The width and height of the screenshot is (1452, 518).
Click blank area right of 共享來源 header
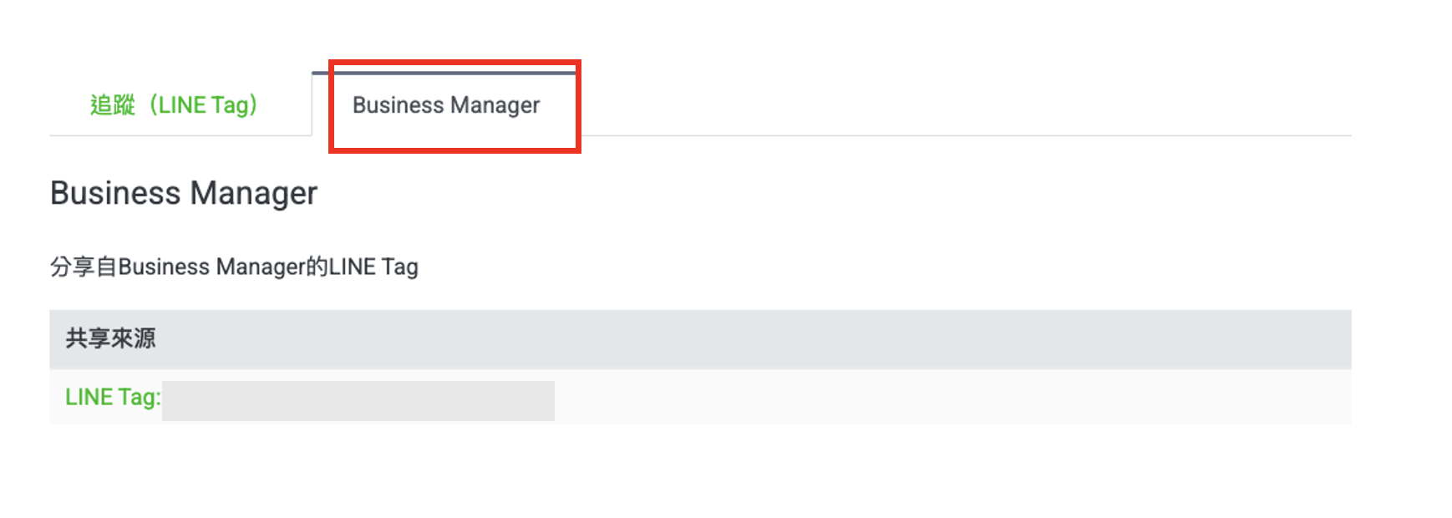click(x=752, y=338)
